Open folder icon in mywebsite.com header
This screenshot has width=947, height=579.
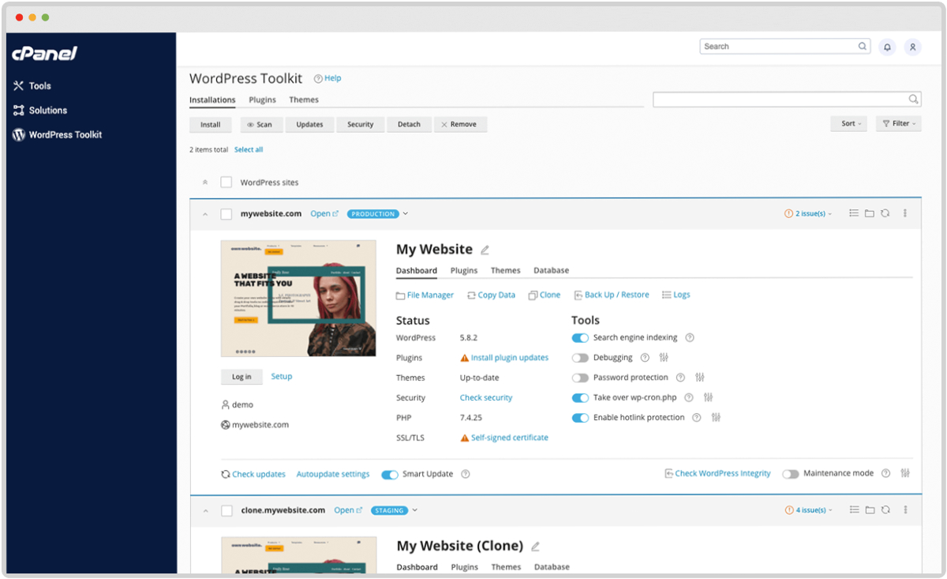pyautogui.click(x=870, y=213)
